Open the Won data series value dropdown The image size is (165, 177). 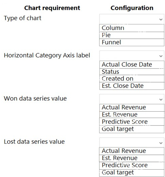click(132, 99)
